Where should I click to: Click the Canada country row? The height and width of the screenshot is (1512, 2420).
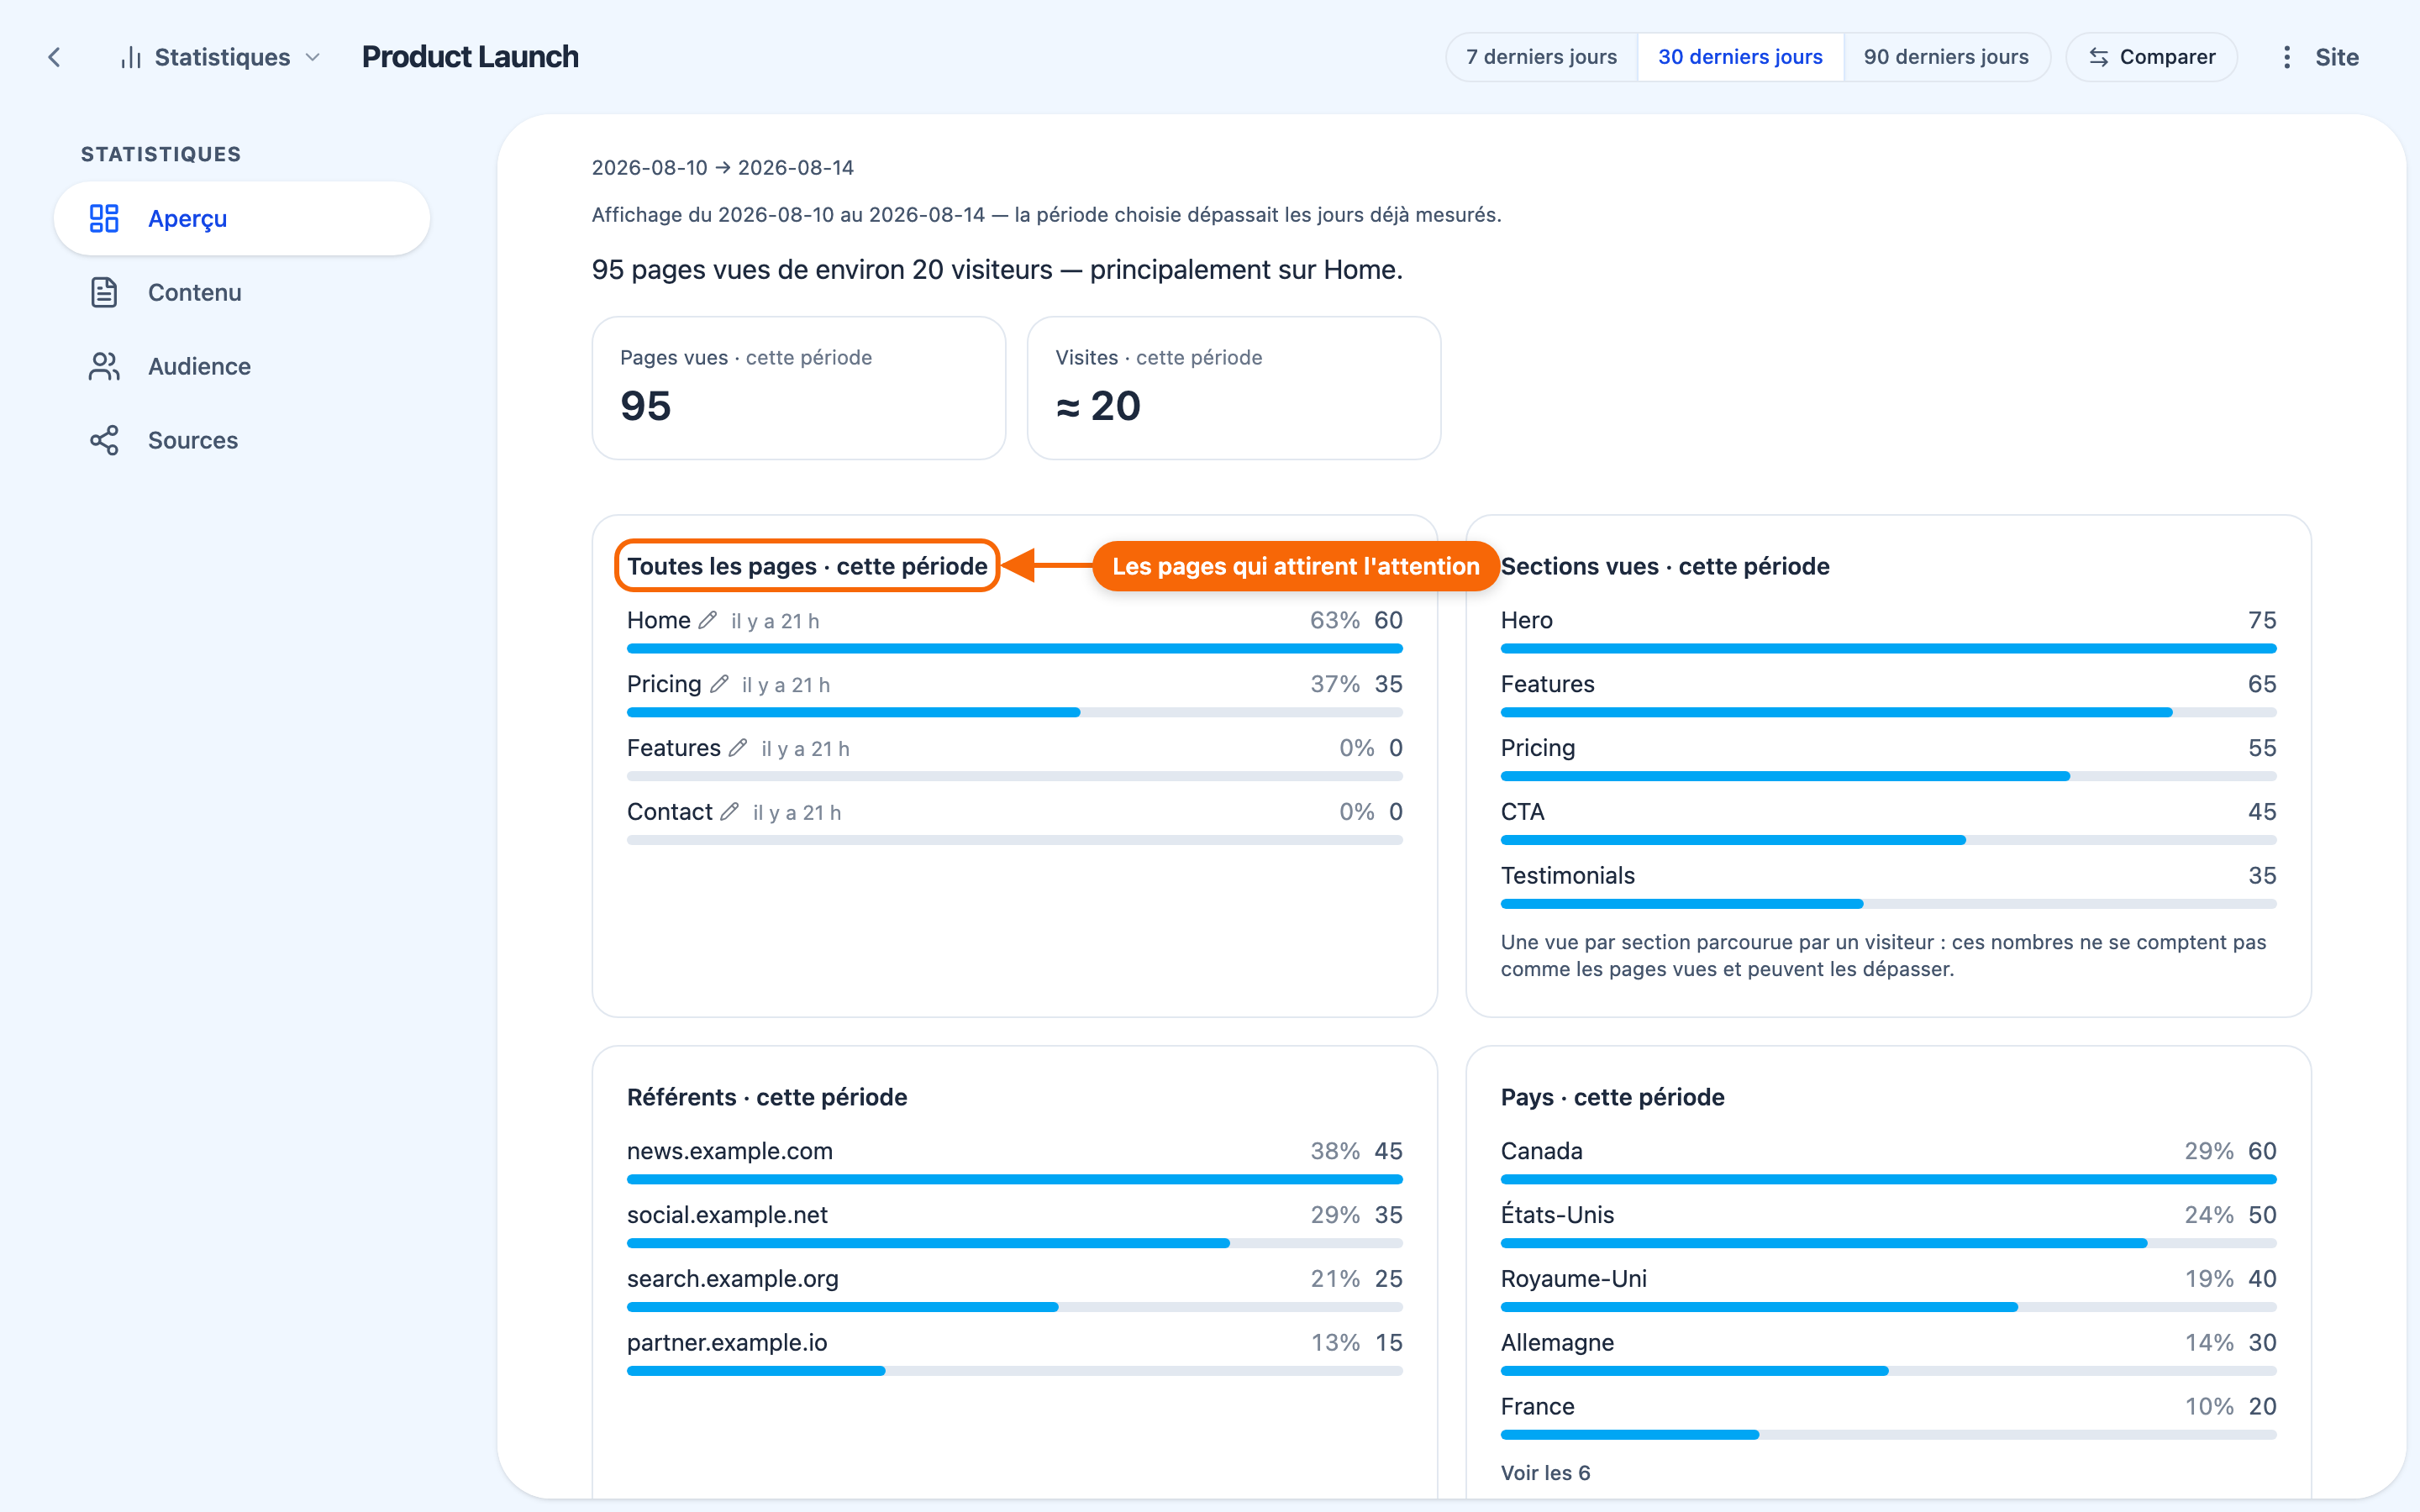[1888, 1160]
